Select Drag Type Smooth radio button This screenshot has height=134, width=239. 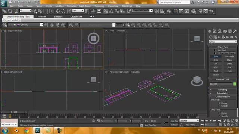pos(220,116)
